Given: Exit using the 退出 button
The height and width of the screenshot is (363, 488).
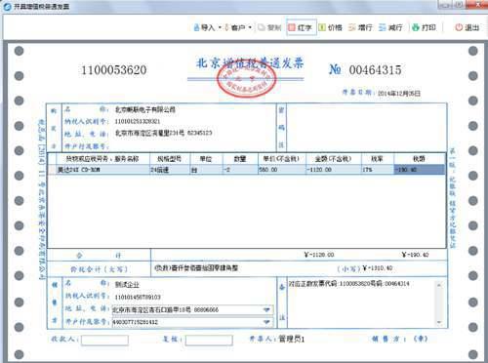Looking at the screenshot, I should [x=468, y=27].
